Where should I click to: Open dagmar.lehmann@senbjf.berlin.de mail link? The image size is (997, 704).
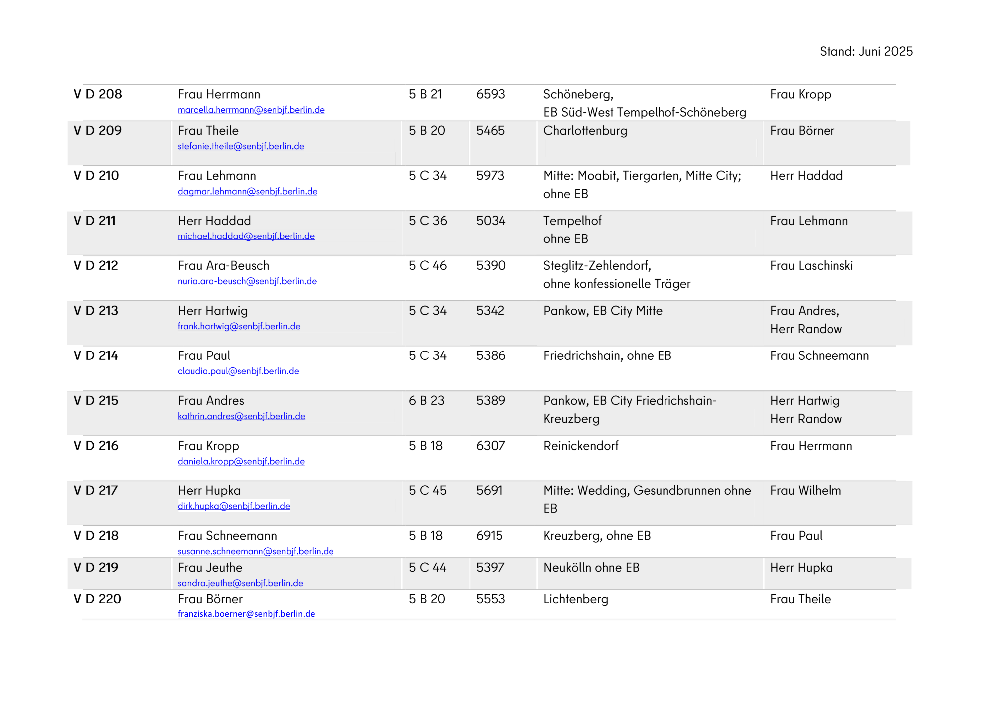coord(247,191)
